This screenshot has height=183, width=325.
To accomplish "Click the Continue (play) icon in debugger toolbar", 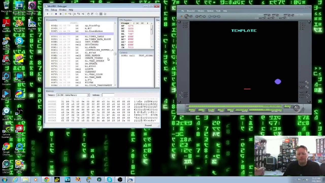I will tap(47, 14).
